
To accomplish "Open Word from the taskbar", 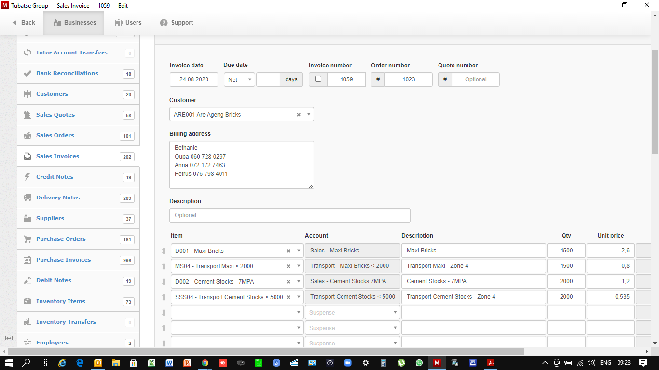I will (x=169, y=363).
